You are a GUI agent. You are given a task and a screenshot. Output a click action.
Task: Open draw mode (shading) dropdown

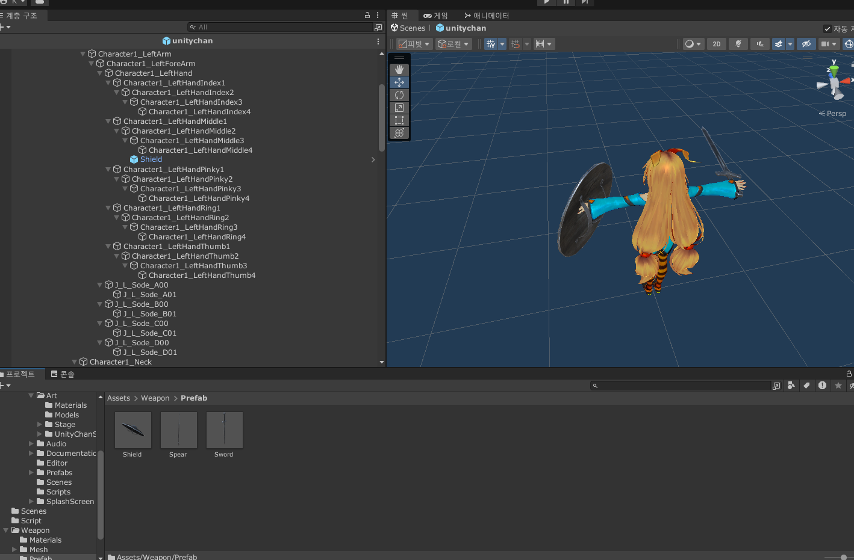pyautogui.click(x=693, y=44)
